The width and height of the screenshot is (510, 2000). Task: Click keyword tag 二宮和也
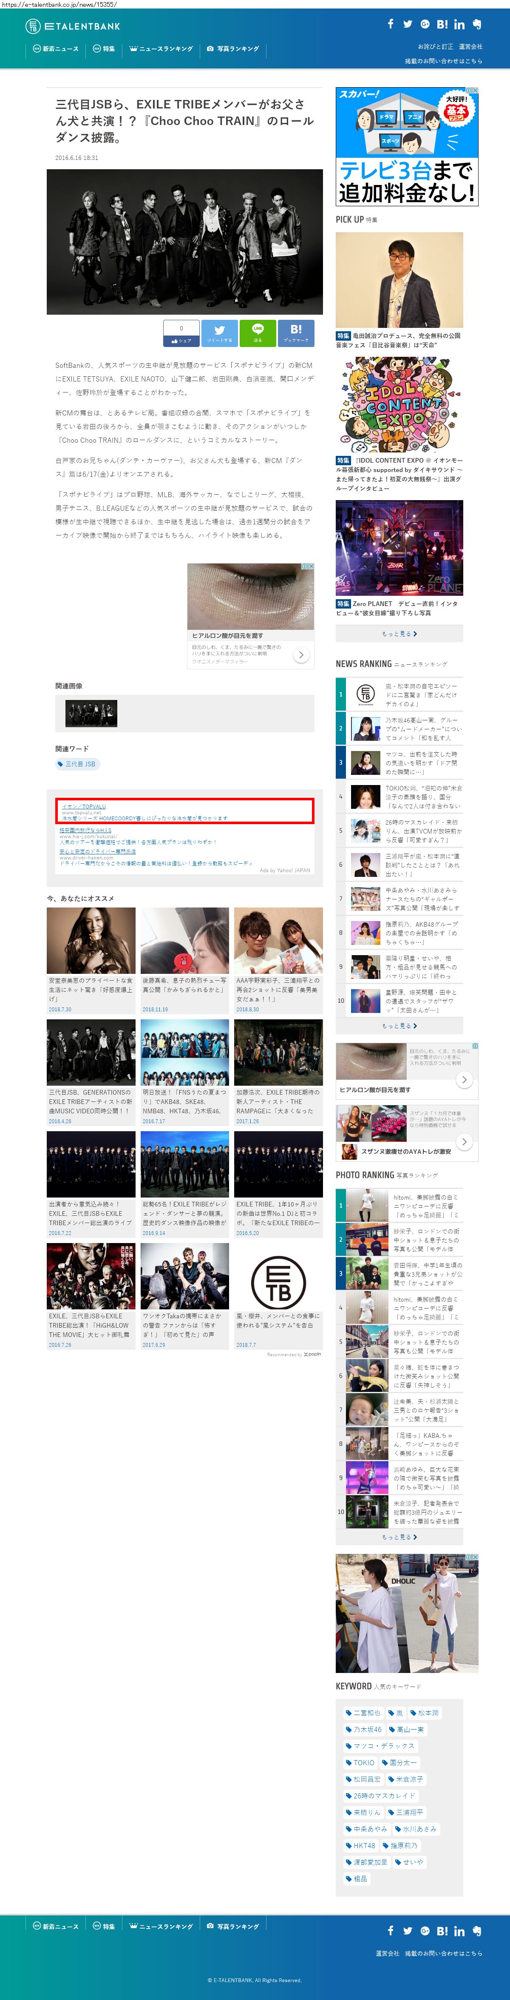pyautogui.click(x=363, y=1713)
